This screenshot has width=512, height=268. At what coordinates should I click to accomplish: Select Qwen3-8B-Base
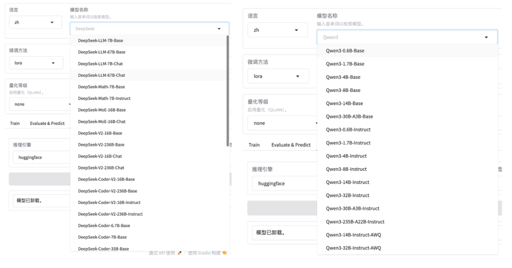[x=407, y=90]
